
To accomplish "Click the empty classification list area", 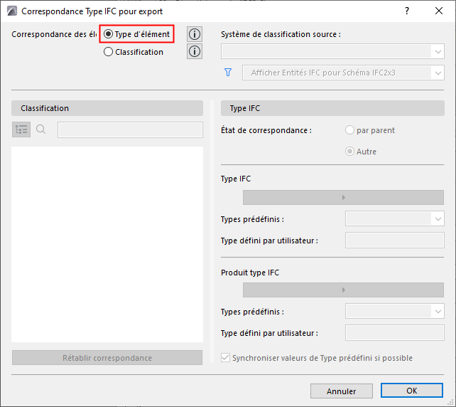I will [x=107, y=244].
